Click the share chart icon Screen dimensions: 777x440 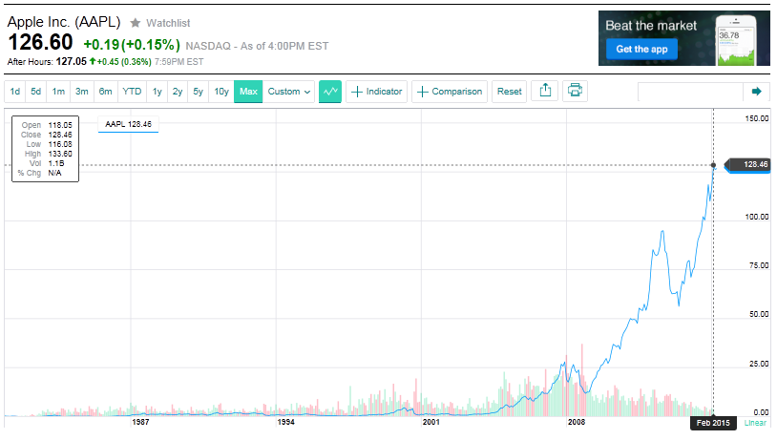[x=546, y=92]
